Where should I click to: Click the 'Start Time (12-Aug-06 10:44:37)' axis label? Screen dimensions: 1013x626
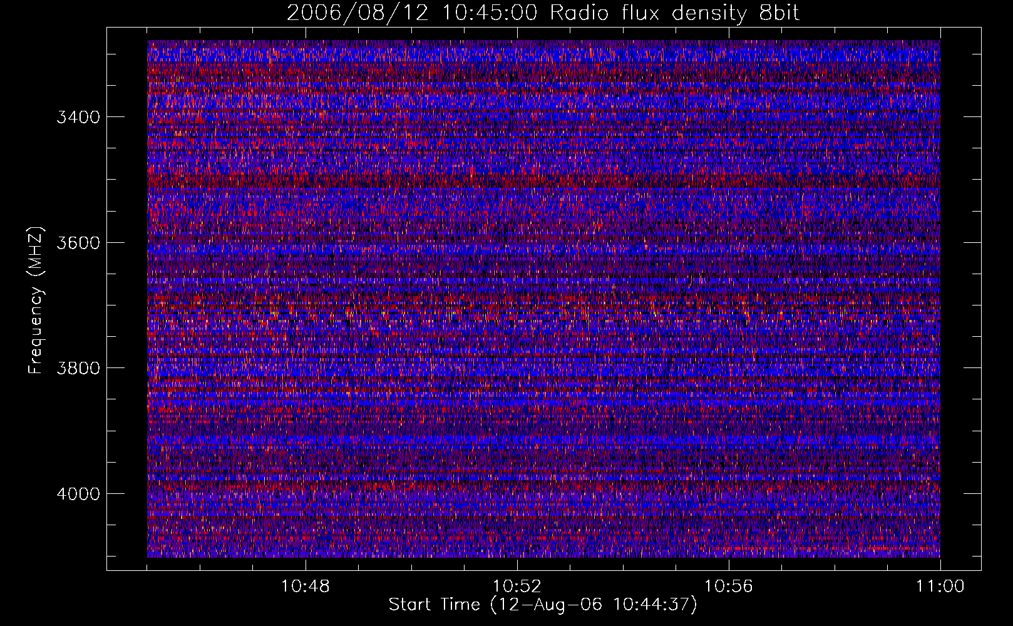[x=543, y=605]
